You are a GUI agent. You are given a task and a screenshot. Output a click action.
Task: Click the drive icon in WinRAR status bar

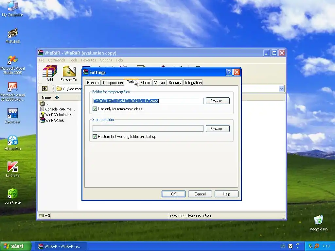coord(41,216)
